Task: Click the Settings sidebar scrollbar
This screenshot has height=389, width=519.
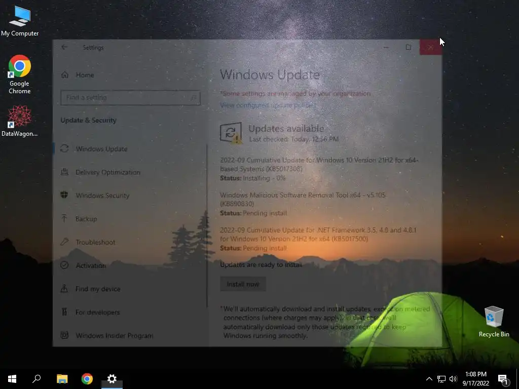Action: click(207, 226)
